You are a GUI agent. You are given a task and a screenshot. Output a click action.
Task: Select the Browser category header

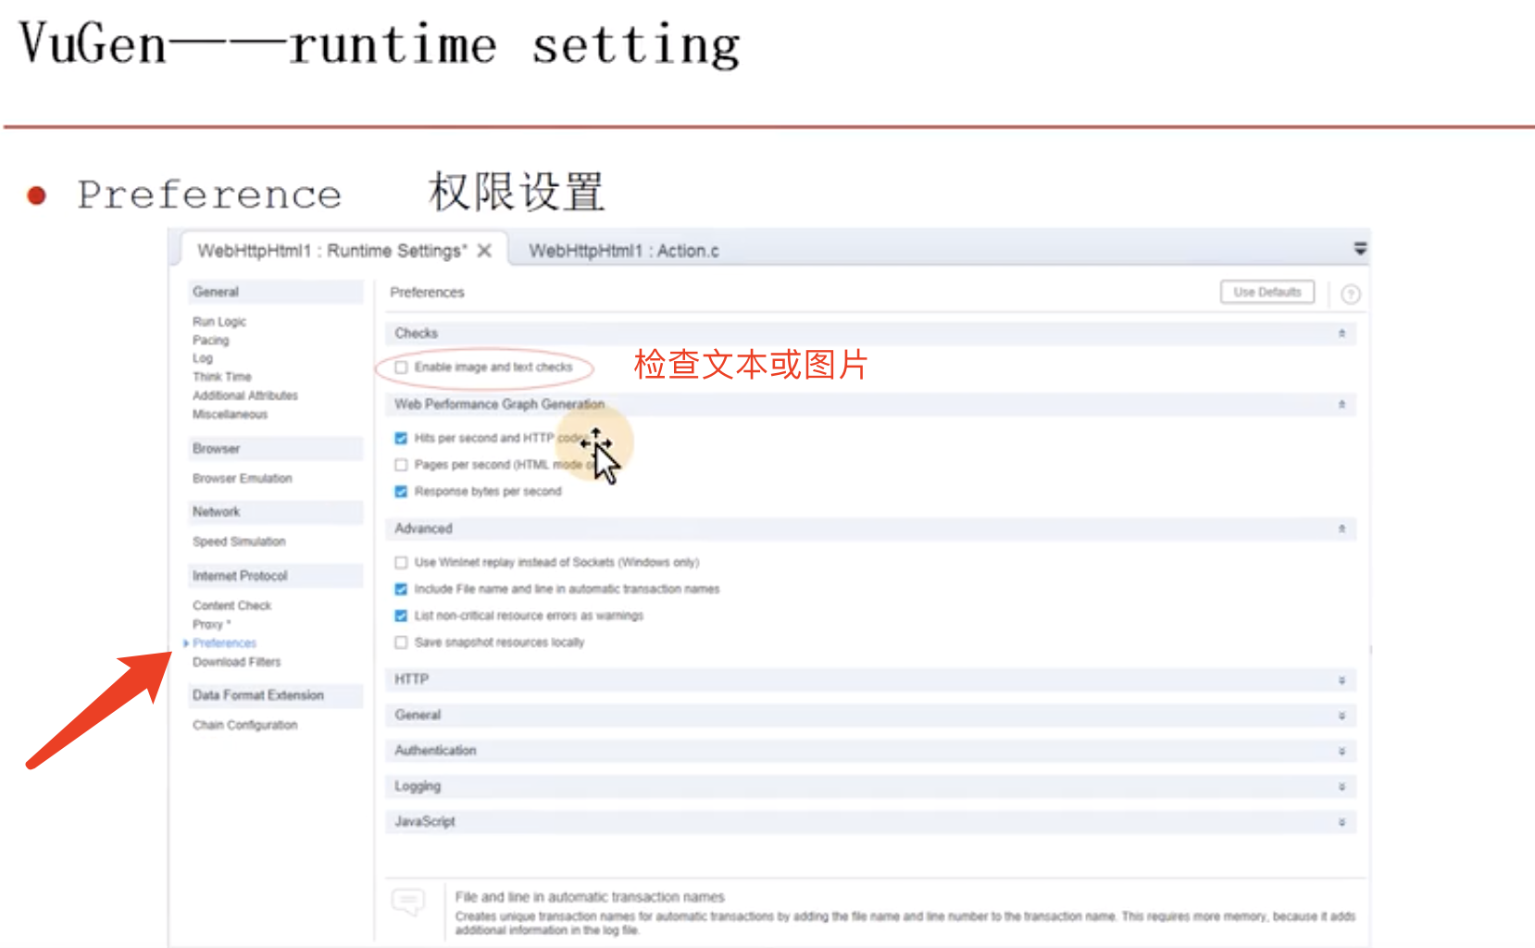(275, 448)
